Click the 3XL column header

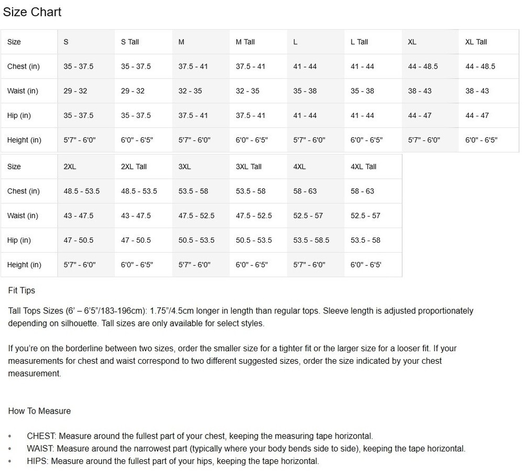click(x=184, y=167)
